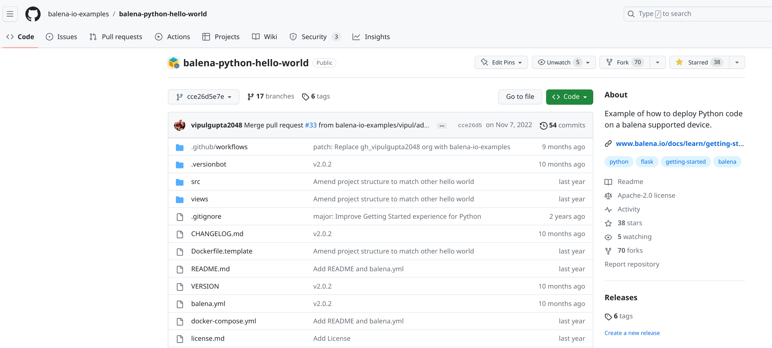Screen dimensions: 772x348
Task: Open the balena-io-examples organization link
Action: pyautogui.click(x=78, y=14)
